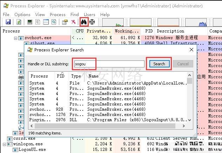Sort by the main Process column header

tap(36, 31)
